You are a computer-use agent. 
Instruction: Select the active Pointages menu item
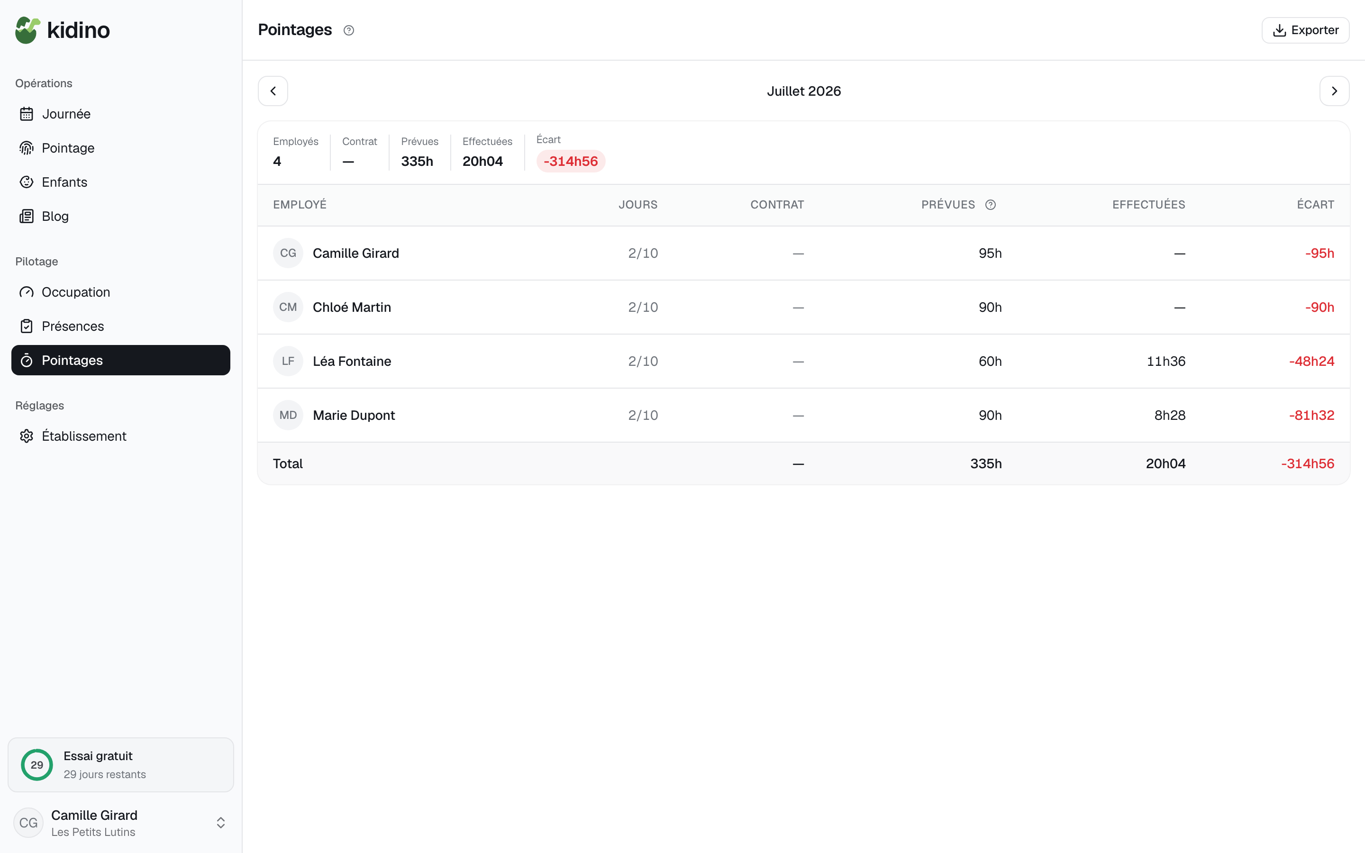121,361
